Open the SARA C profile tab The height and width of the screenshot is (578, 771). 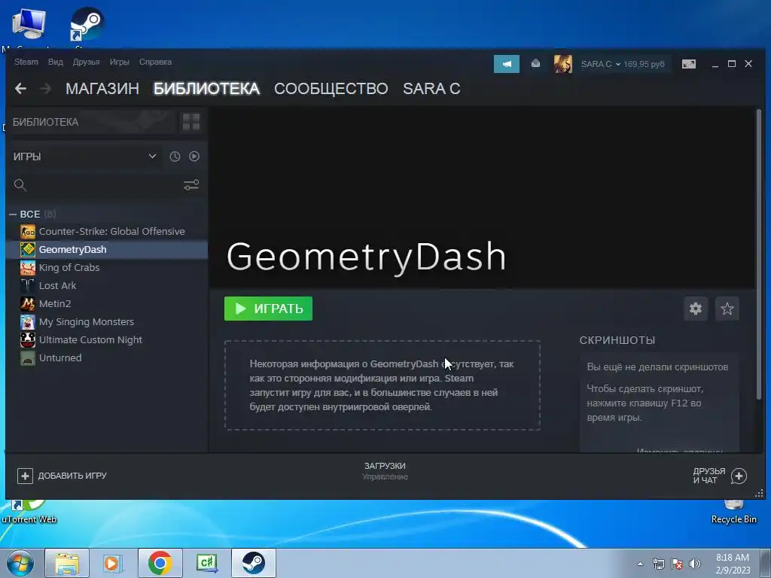click(431, 89)
